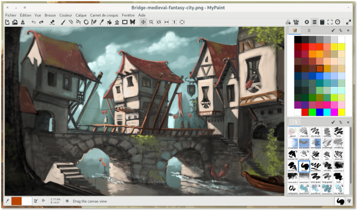357x210 pixels.
Task: Toggle fullscreen with the arrows icon
Action: pyautogui.click(x=349, y=22)
